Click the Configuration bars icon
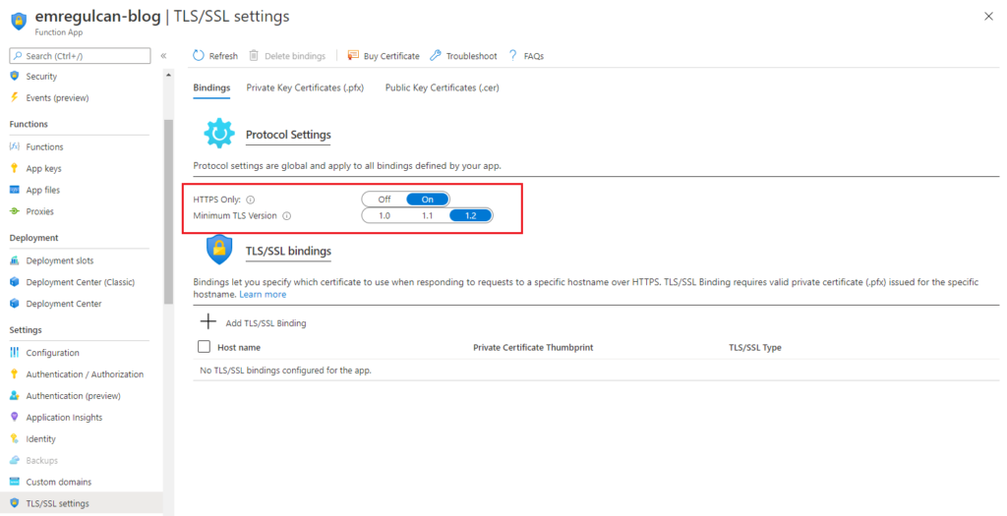The image size is (1007, 516). pyautogui.click(x=15, y=352)
